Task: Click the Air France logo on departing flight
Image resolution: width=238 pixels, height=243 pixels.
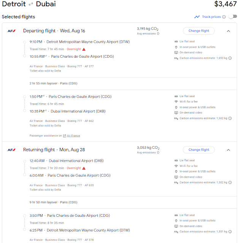Action: [x=12, y=31]
